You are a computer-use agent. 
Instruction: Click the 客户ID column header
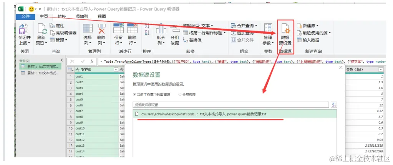(96, 70)
